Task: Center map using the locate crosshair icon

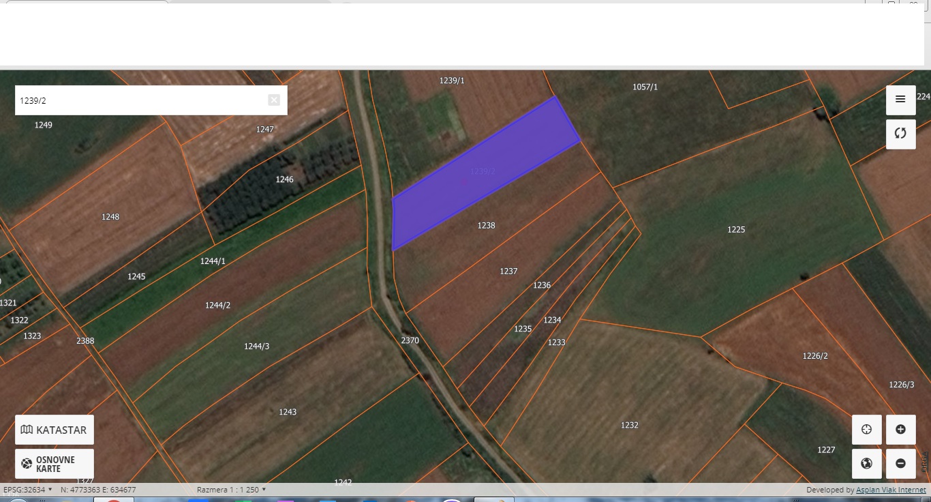Action: 866,430
